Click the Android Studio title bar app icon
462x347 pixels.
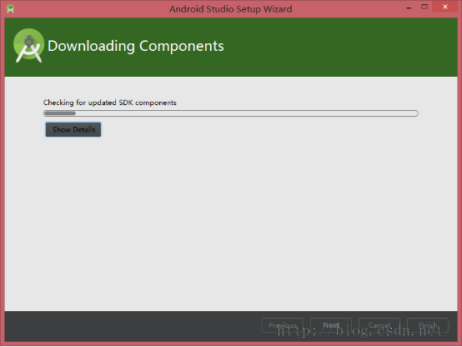pyautogui.click(x=10, y=9)
